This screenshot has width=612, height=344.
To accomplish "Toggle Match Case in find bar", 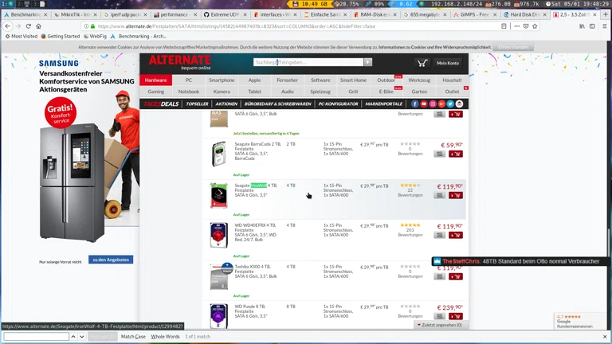I will pyautogui.click(x=133, y=337).
